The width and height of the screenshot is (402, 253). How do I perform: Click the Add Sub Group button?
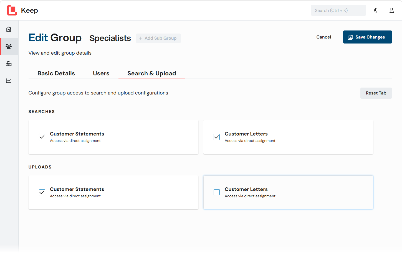tap(158, 38)
